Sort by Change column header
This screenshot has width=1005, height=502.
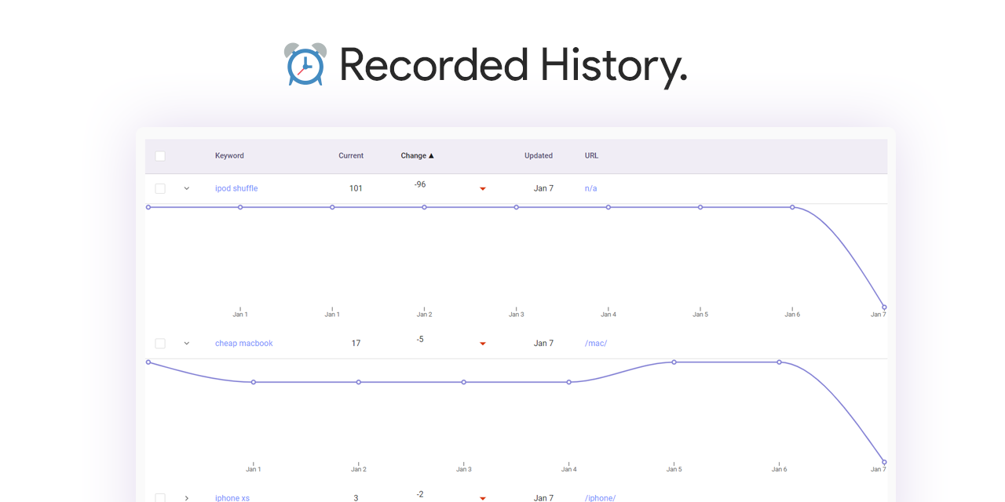coord(418,155)
